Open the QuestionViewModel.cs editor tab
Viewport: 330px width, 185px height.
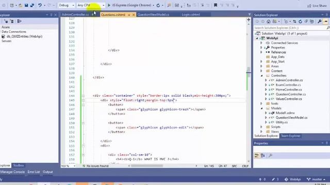pyautogui.click(x=153, y=15)
